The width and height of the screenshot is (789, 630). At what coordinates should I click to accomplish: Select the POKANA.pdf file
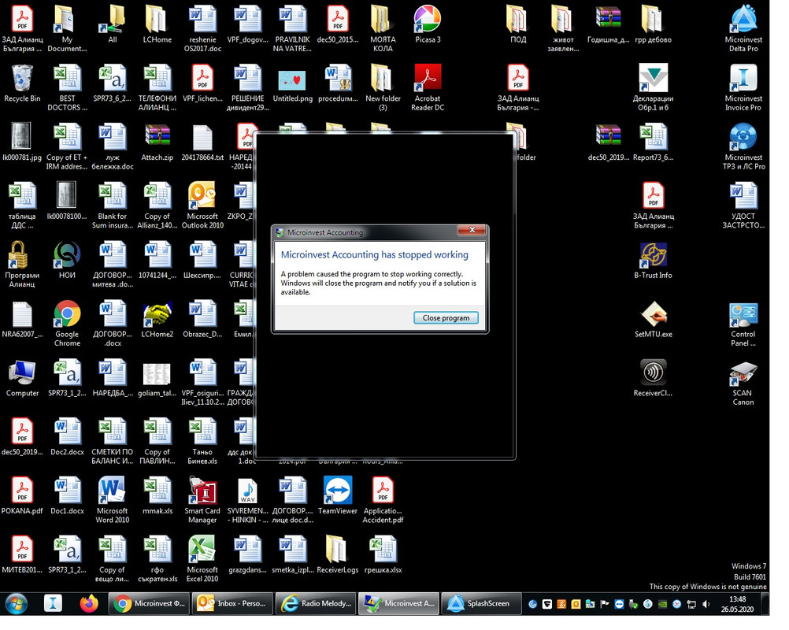[22, 495]
